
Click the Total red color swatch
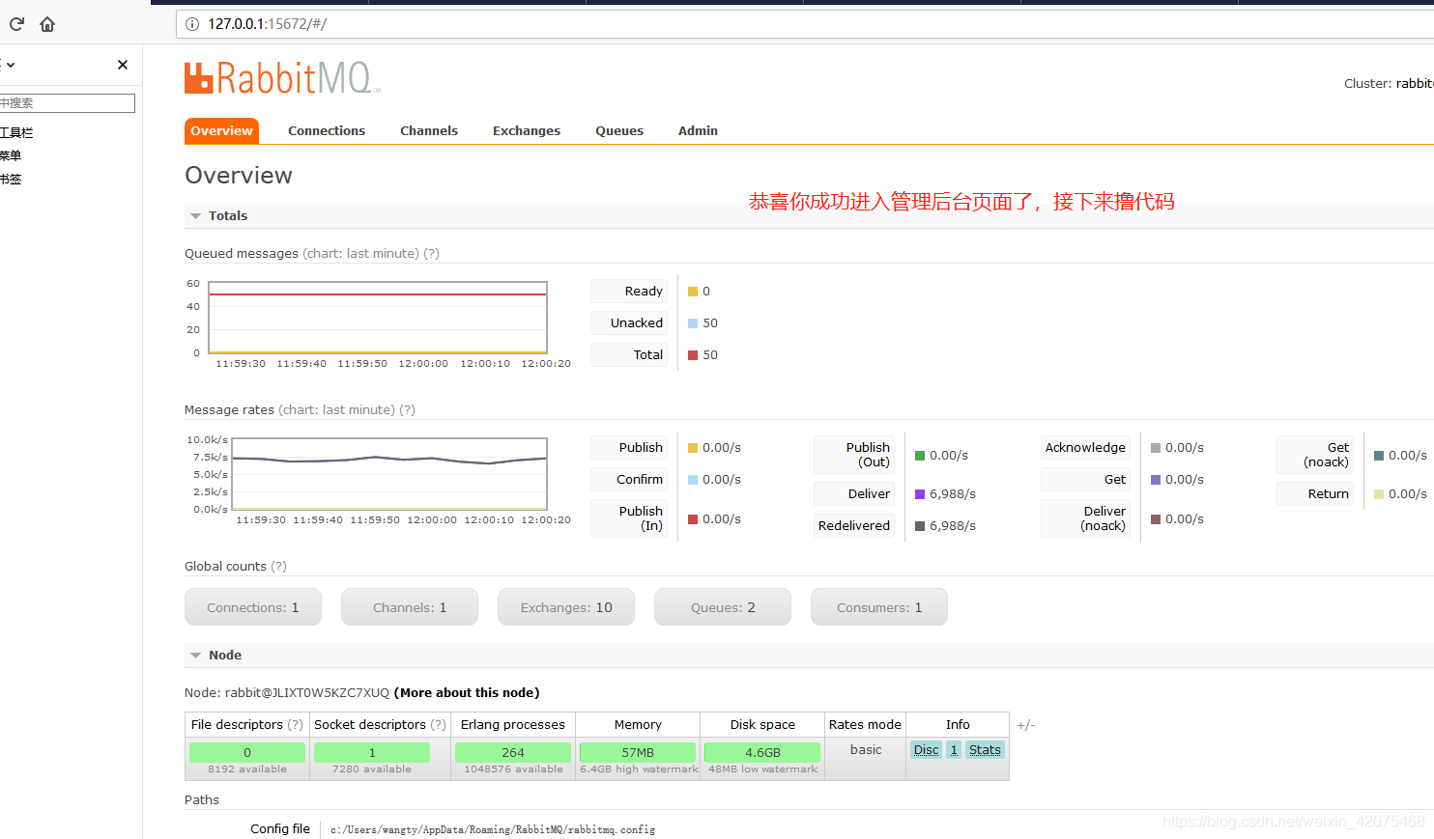693,355
